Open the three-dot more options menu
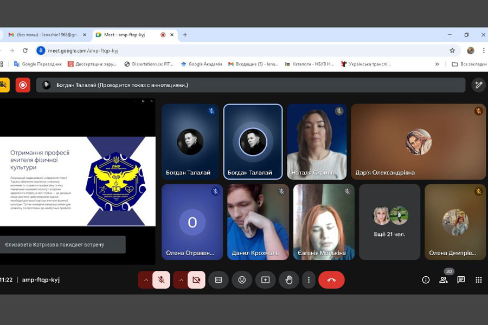The height and width of the screenshot is (325, 488). (309, 279)
